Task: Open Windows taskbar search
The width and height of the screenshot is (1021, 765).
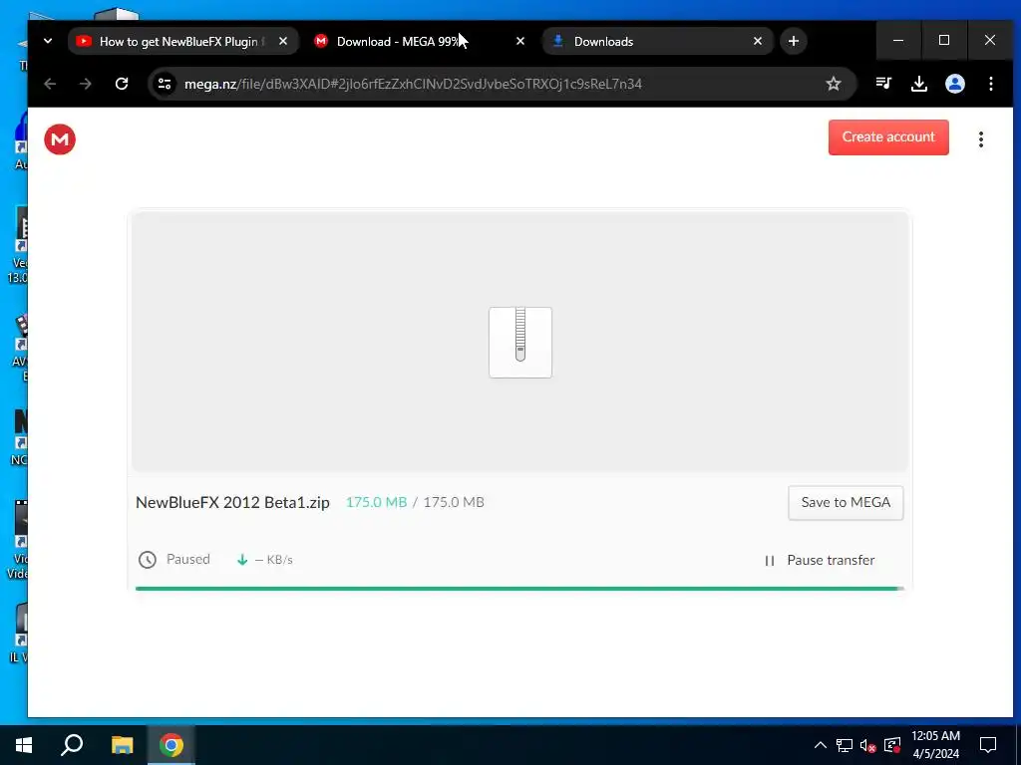Action: click(72, 745)
